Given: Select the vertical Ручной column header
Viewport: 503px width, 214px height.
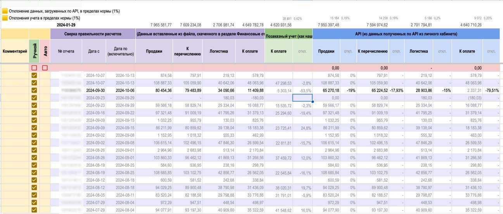Looking at the screenshot, I should (x=34, y=51).
